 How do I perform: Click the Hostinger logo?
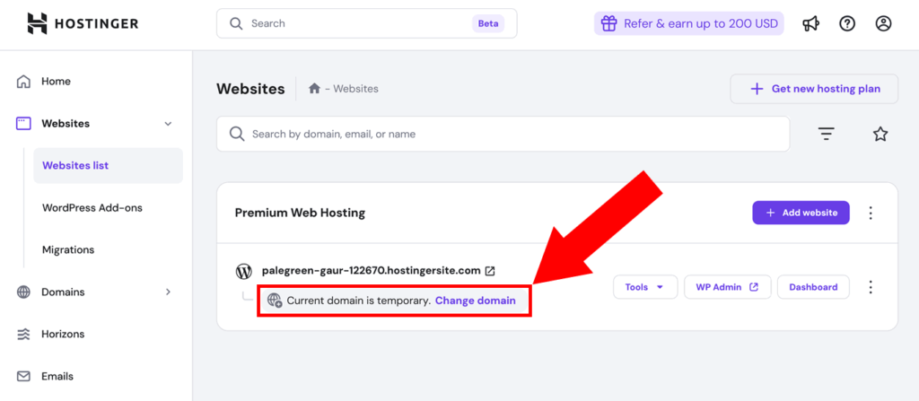pyautogui.click(x=83, y=23)
